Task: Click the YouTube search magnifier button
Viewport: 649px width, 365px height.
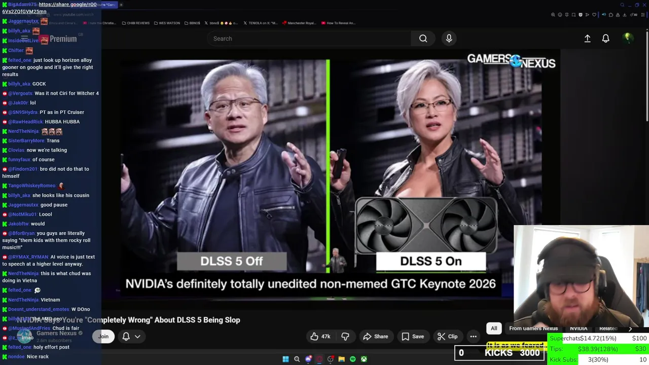Action: [423, 39]
